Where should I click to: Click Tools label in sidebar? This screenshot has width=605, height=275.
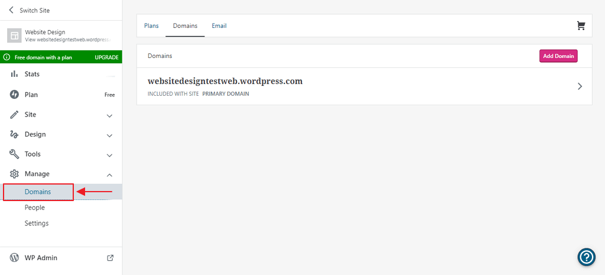32,154
